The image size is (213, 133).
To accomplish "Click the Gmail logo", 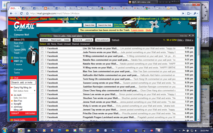I will [x=24, y=26].
